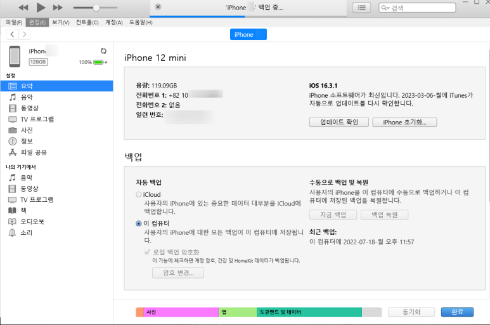This screenshot has width=490, height=325.
Task: Select 요약 in settings sidebar
Action: [56, 86]
